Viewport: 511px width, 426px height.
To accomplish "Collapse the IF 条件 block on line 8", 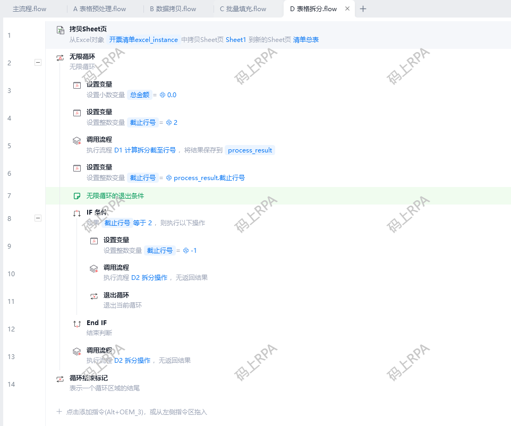I will [38, 218].
